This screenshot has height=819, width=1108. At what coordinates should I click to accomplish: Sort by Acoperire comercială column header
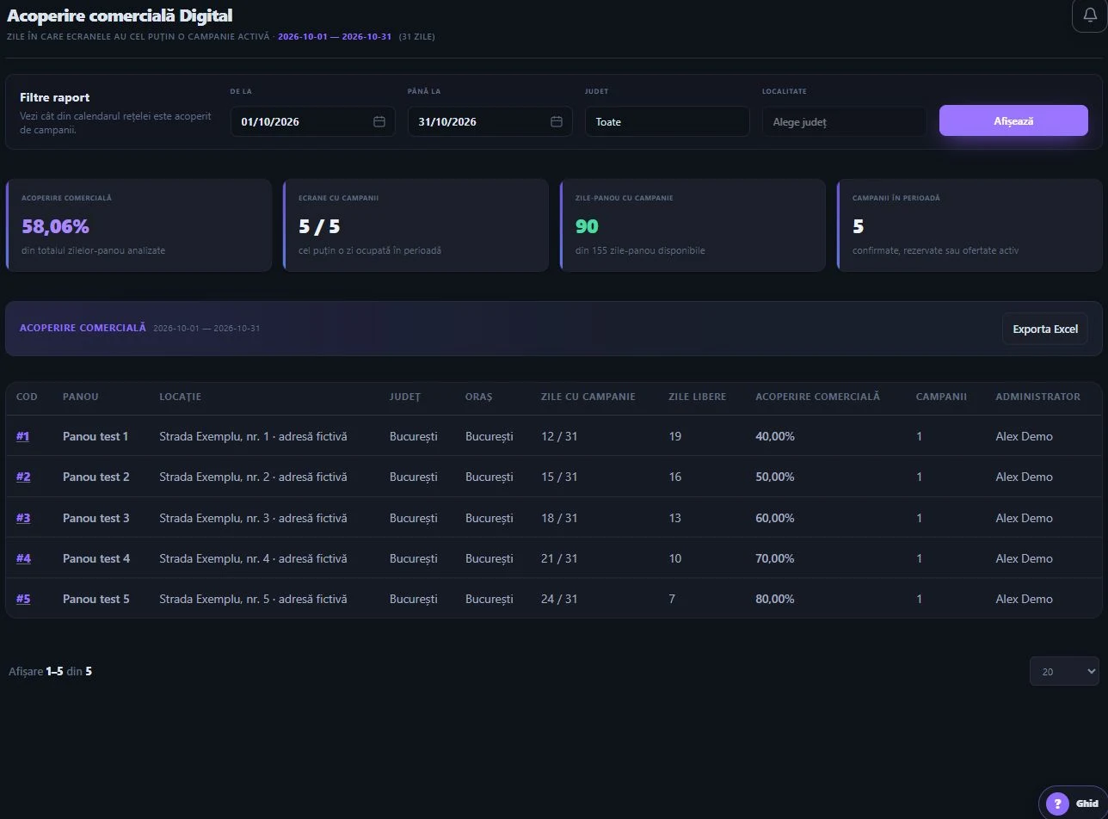point(818,397)
